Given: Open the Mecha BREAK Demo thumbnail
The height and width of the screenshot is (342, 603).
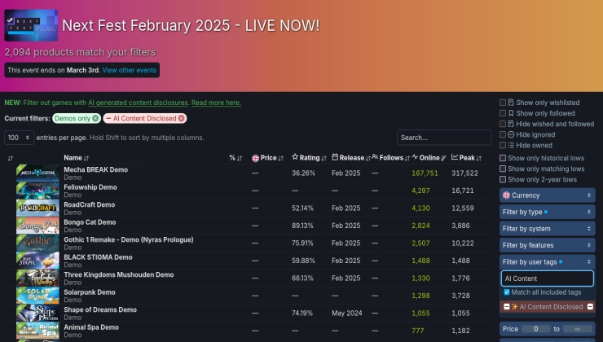Looking at the screenshot, I should pyautogui.click(x=37, y=173).
